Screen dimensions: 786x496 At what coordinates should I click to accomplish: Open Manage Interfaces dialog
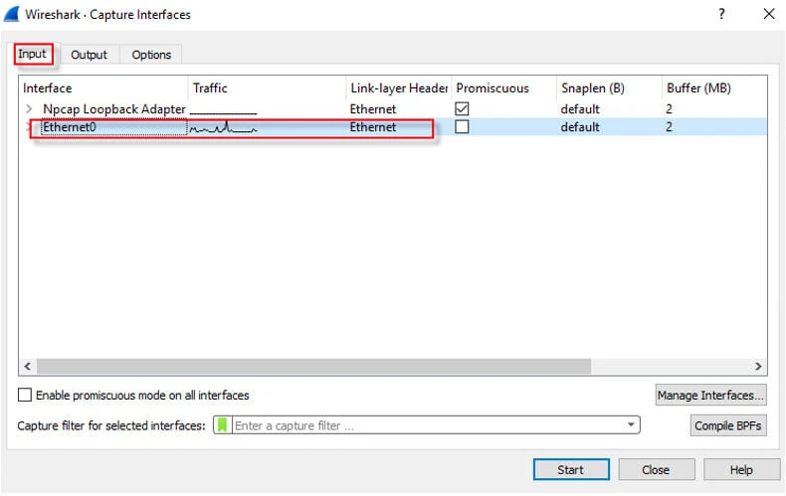point(710,396)
